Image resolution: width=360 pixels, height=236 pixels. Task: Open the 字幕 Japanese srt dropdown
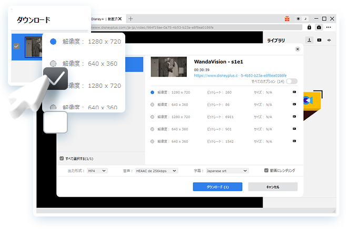(x=227, y=171)
